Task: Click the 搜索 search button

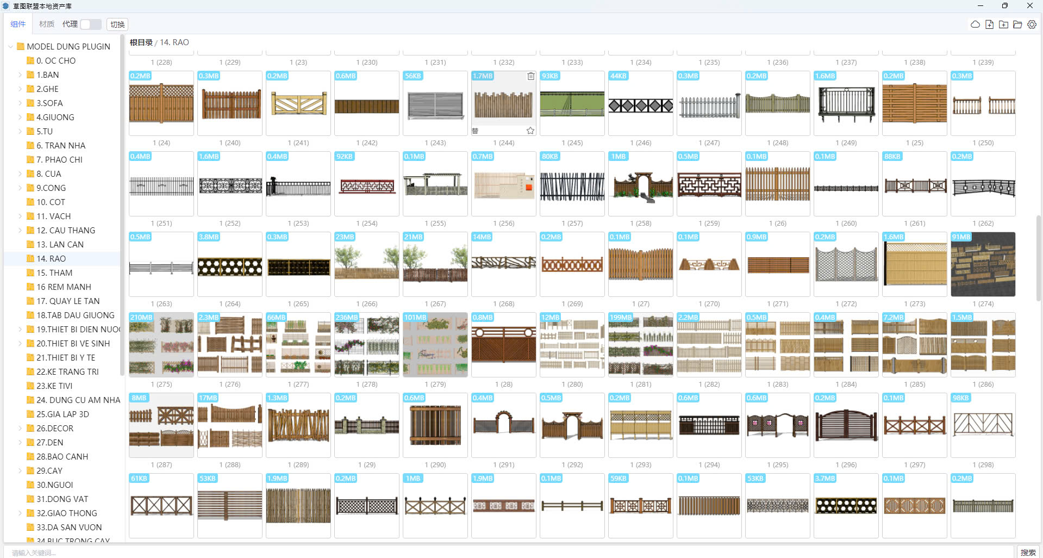Action: click(1027, 552)
